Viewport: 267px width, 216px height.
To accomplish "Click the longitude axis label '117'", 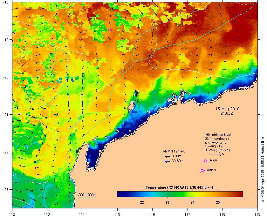I will pyautogui.click(x=188, y=214).
